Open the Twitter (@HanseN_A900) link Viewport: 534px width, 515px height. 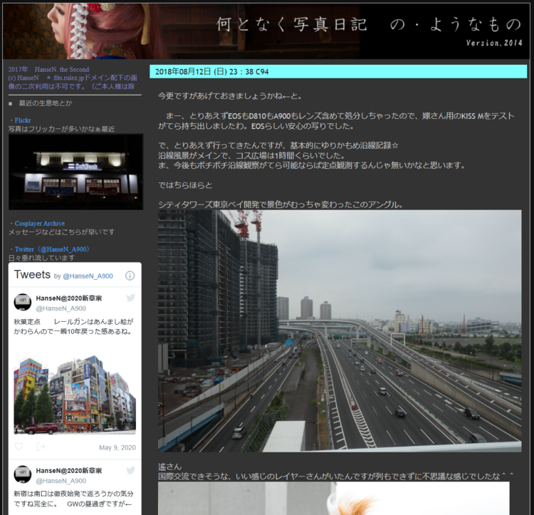point(52,249)
